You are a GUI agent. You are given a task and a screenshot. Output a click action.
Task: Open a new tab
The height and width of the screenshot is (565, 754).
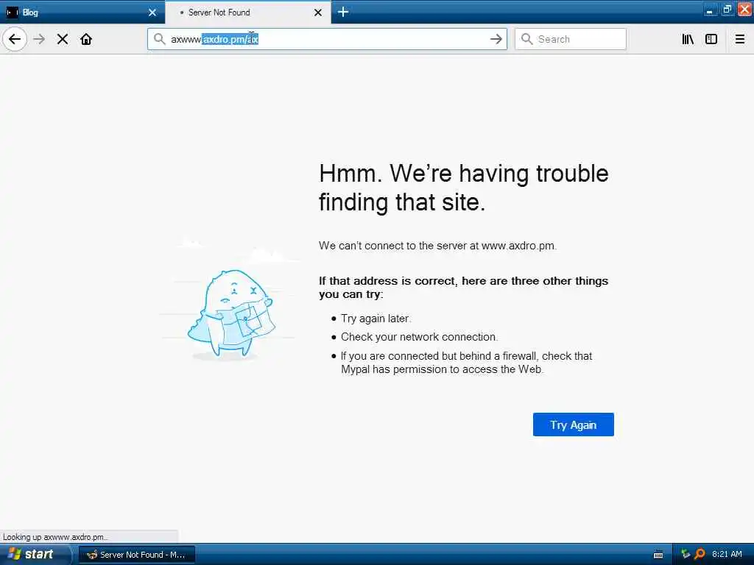coord(343,12)
